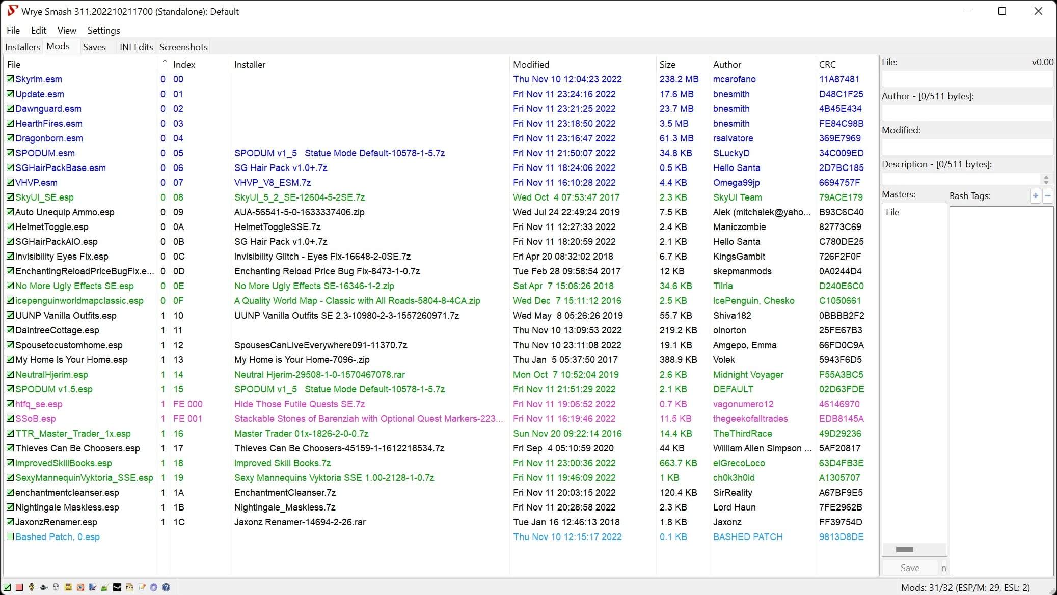Viewport: 1057px width, 595px height.
Task: Click the blue monitor with pen icon
Action: point(93,587)
